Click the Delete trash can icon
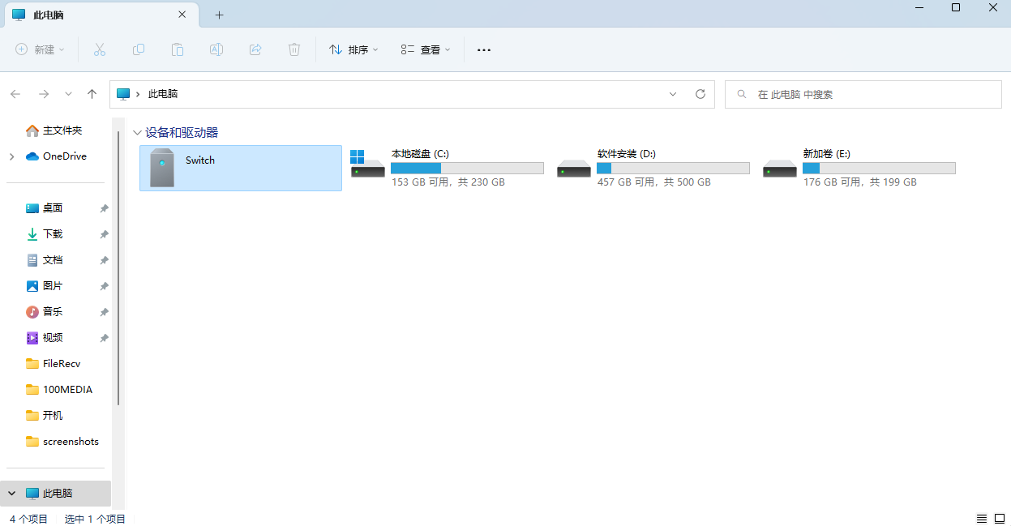The width and height of the screenshot is (1011, 526). (x=294, y=49)
